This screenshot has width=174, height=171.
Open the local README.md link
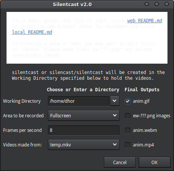tap(32, 32)
